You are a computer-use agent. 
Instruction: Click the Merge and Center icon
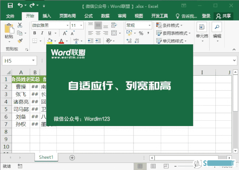(x=114, y=33)
